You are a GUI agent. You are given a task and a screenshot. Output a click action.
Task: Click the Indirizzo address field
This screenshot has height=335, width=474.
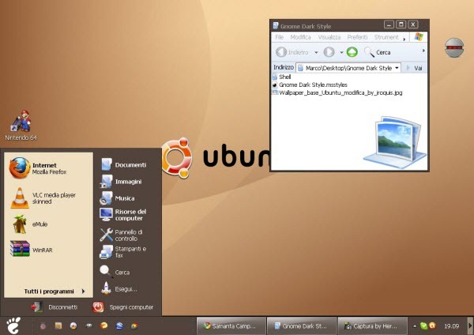coord(348,68)
